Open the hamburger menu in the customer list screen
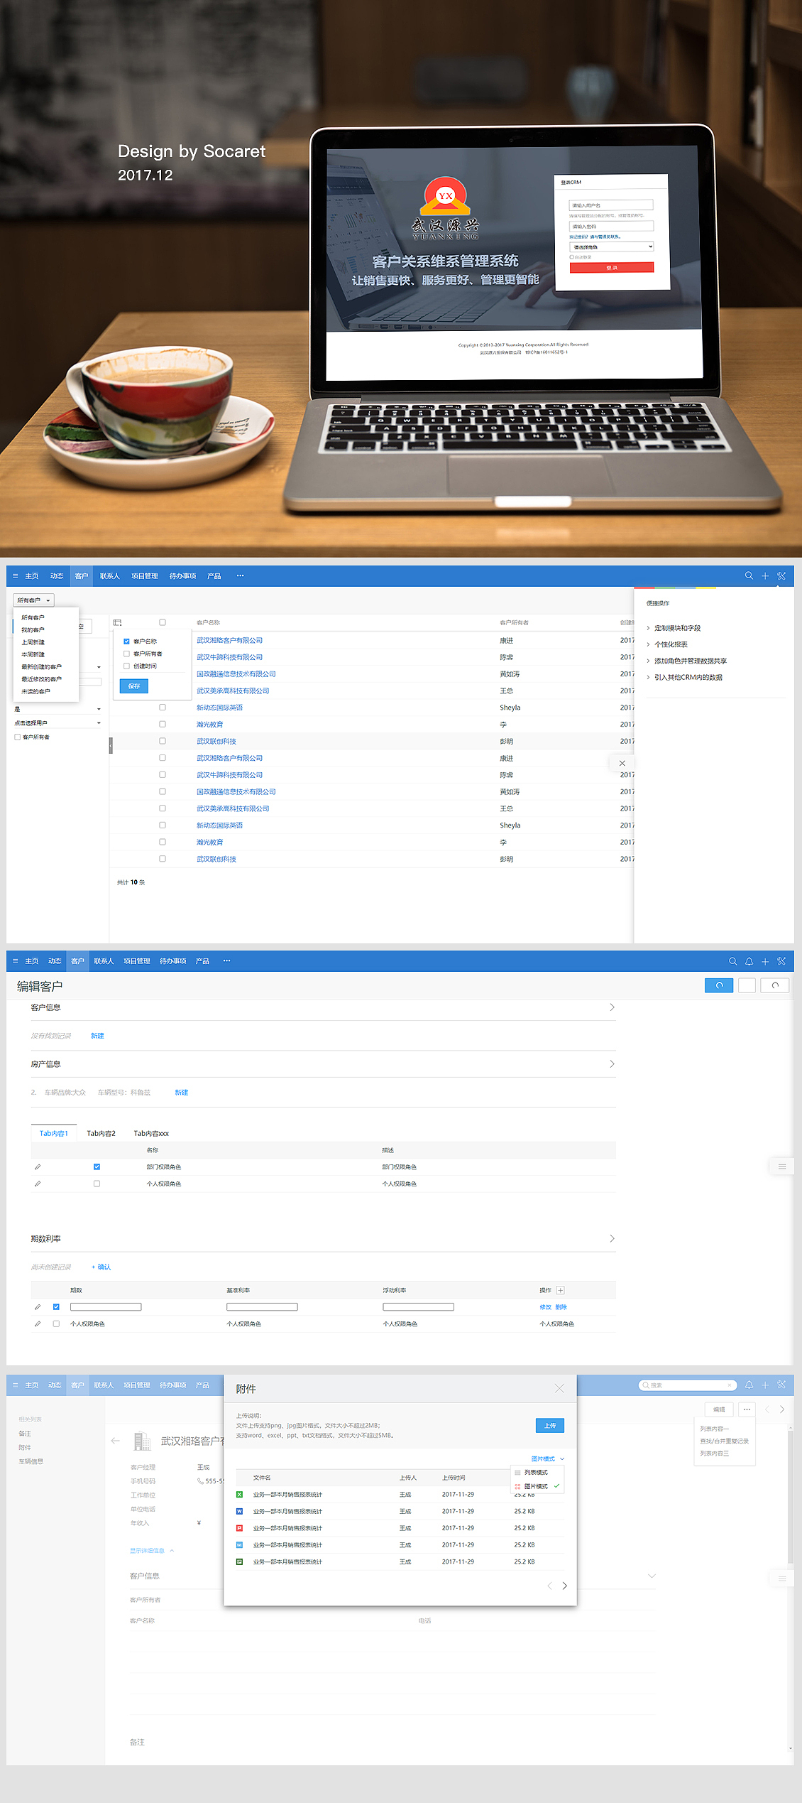This screenshot has height=1803, width=802. tap(16, 576)
